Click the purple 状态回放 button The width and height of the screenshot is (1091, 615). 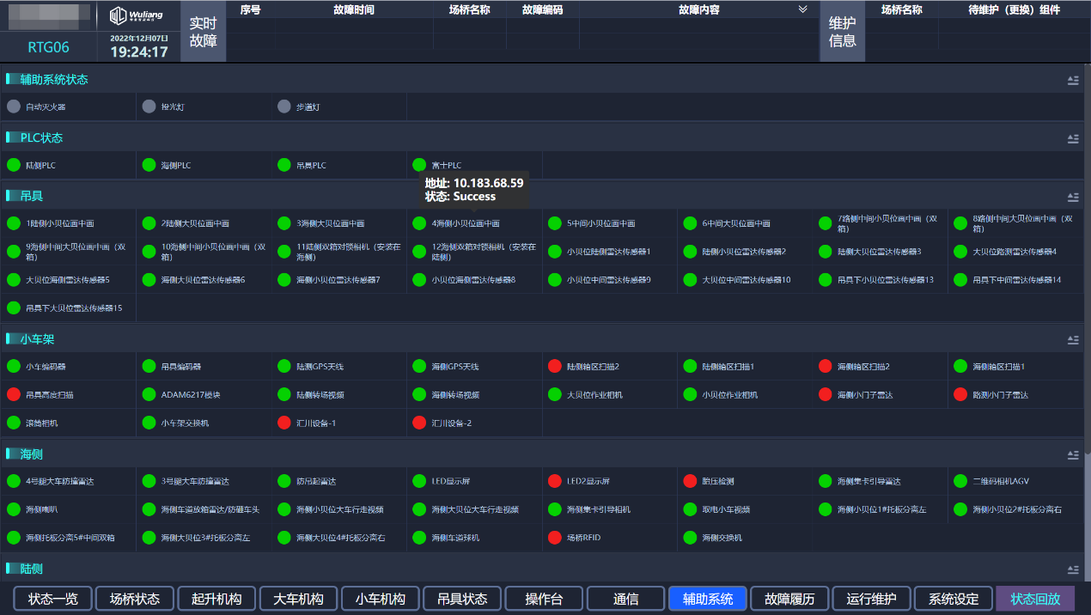tap(1035, 599)
